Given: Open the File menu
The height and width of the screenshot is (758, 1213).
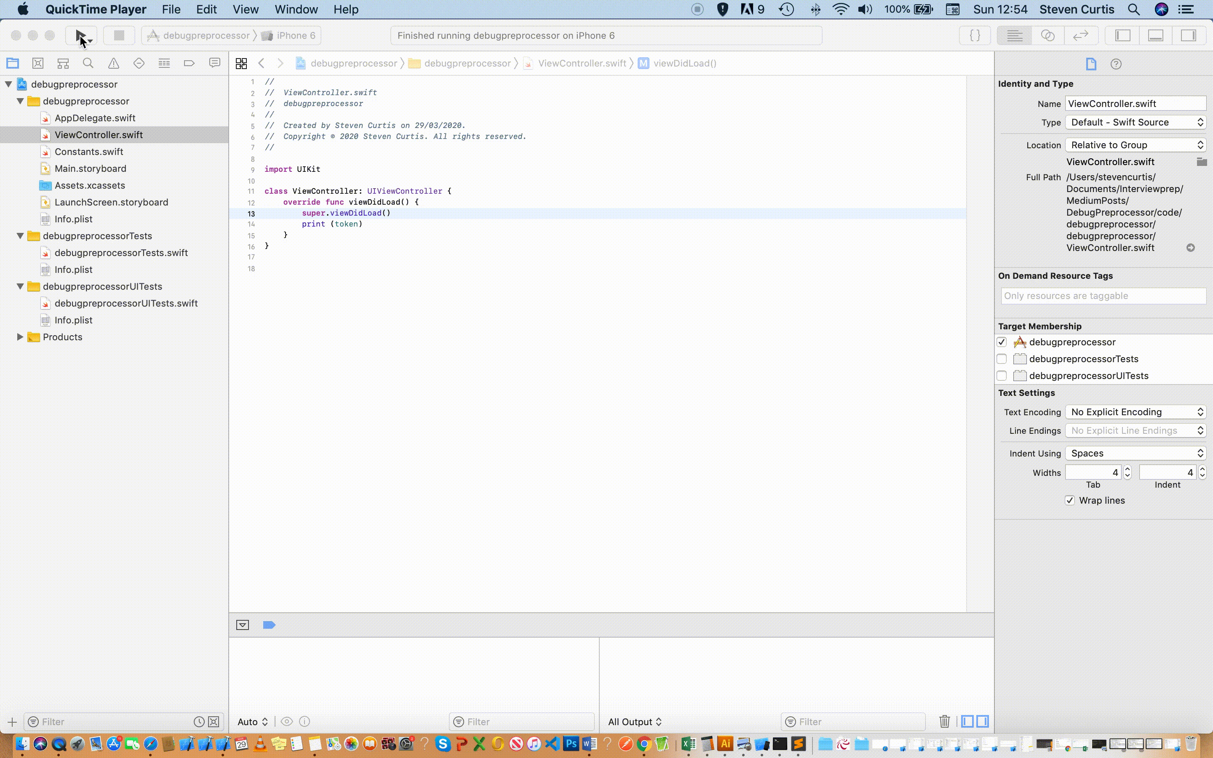Looking at the screenshot, I should tap(171, 10).
